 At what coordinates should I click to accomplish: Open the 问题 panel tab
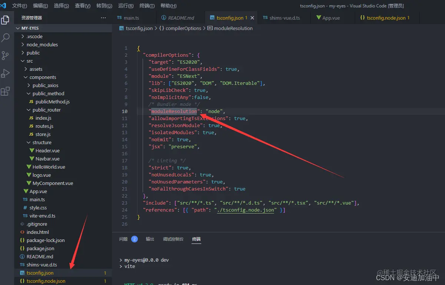click(123, 239)
